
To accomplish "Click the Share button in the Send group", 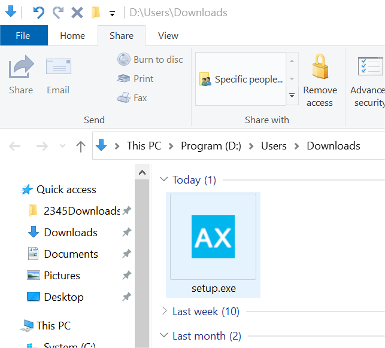I will (x=21, y=75).
